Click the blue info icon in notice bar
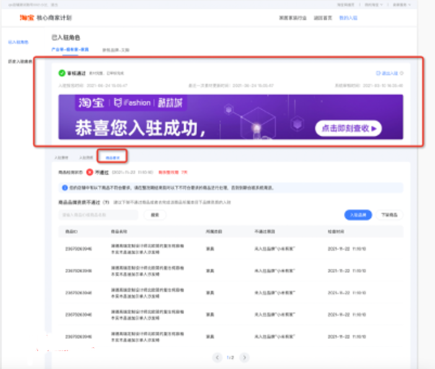Viewport: 435px width, 369px height. (65, 187)
